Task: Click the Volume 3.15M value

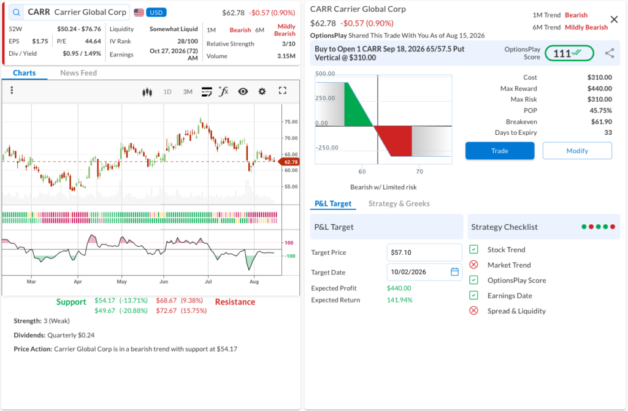Action: 286,56
